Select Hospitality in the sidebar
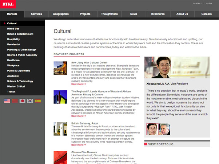The image size is (219, 164). [13, 39]
